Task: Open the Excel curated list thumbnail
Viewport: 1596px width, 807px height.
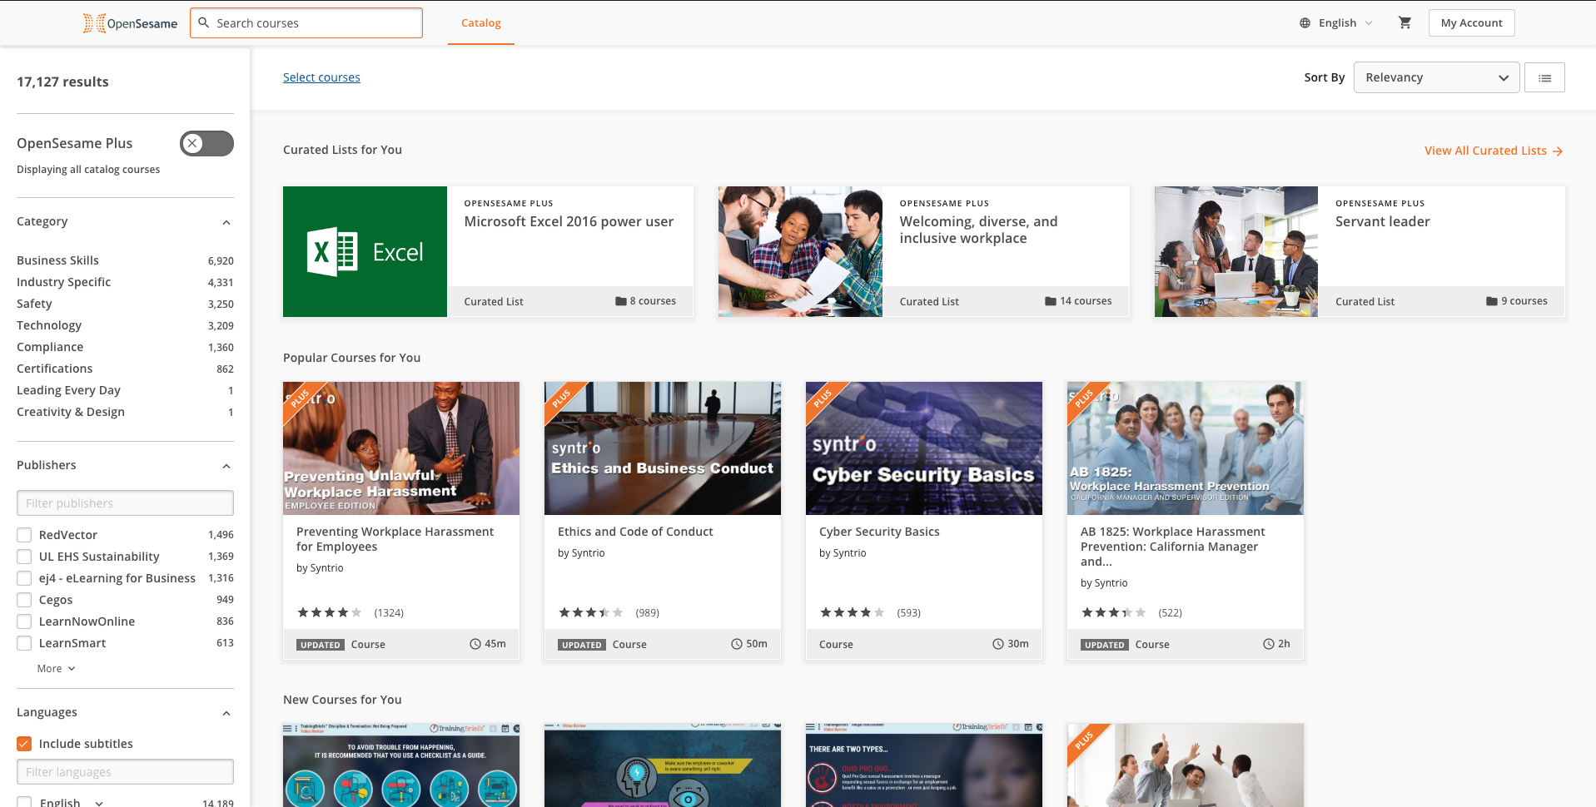Action: tap(365, 251)
